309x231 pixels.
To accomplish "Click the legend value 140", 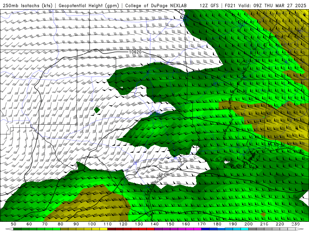I will coord(154,224).
